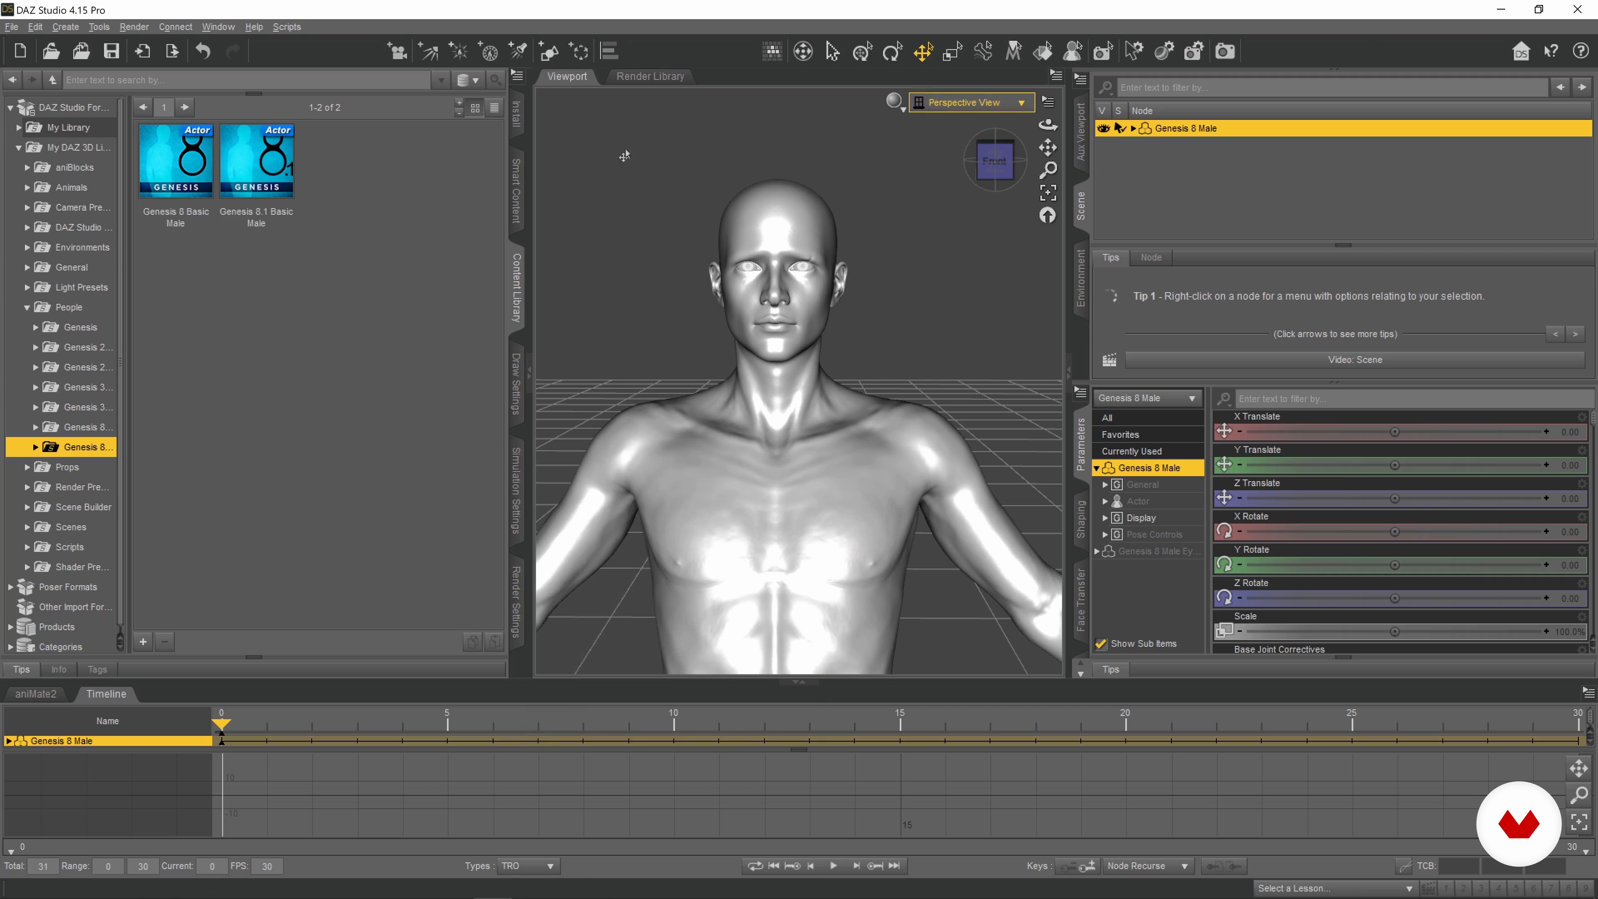The height and width of the screenshot is (899, 1598).
Task: Open the Scripts menu
Action: pyautogui.click(x=287, y=27)
